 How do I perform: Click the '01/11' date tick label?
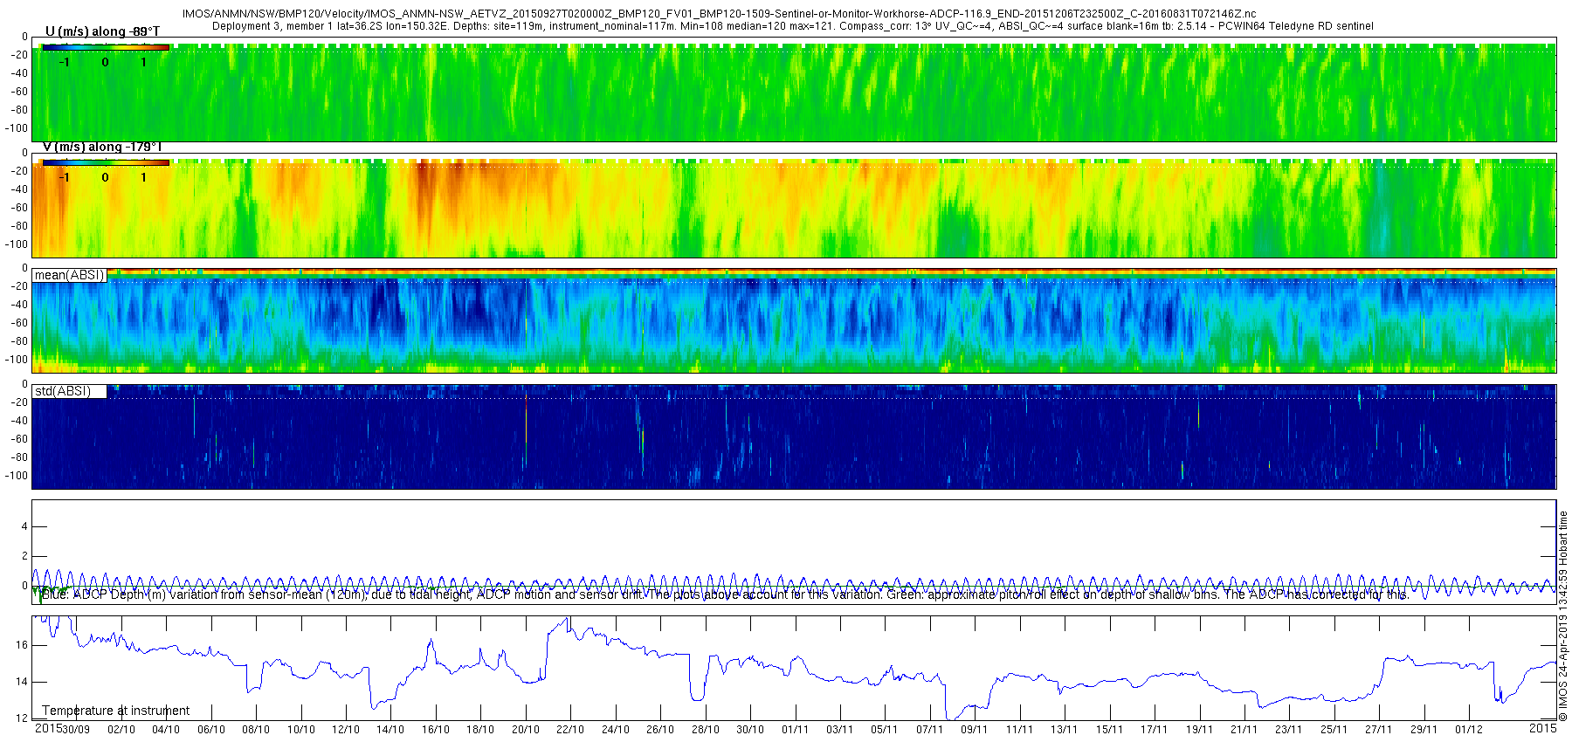pyautogui.click(x=796, y=730)
